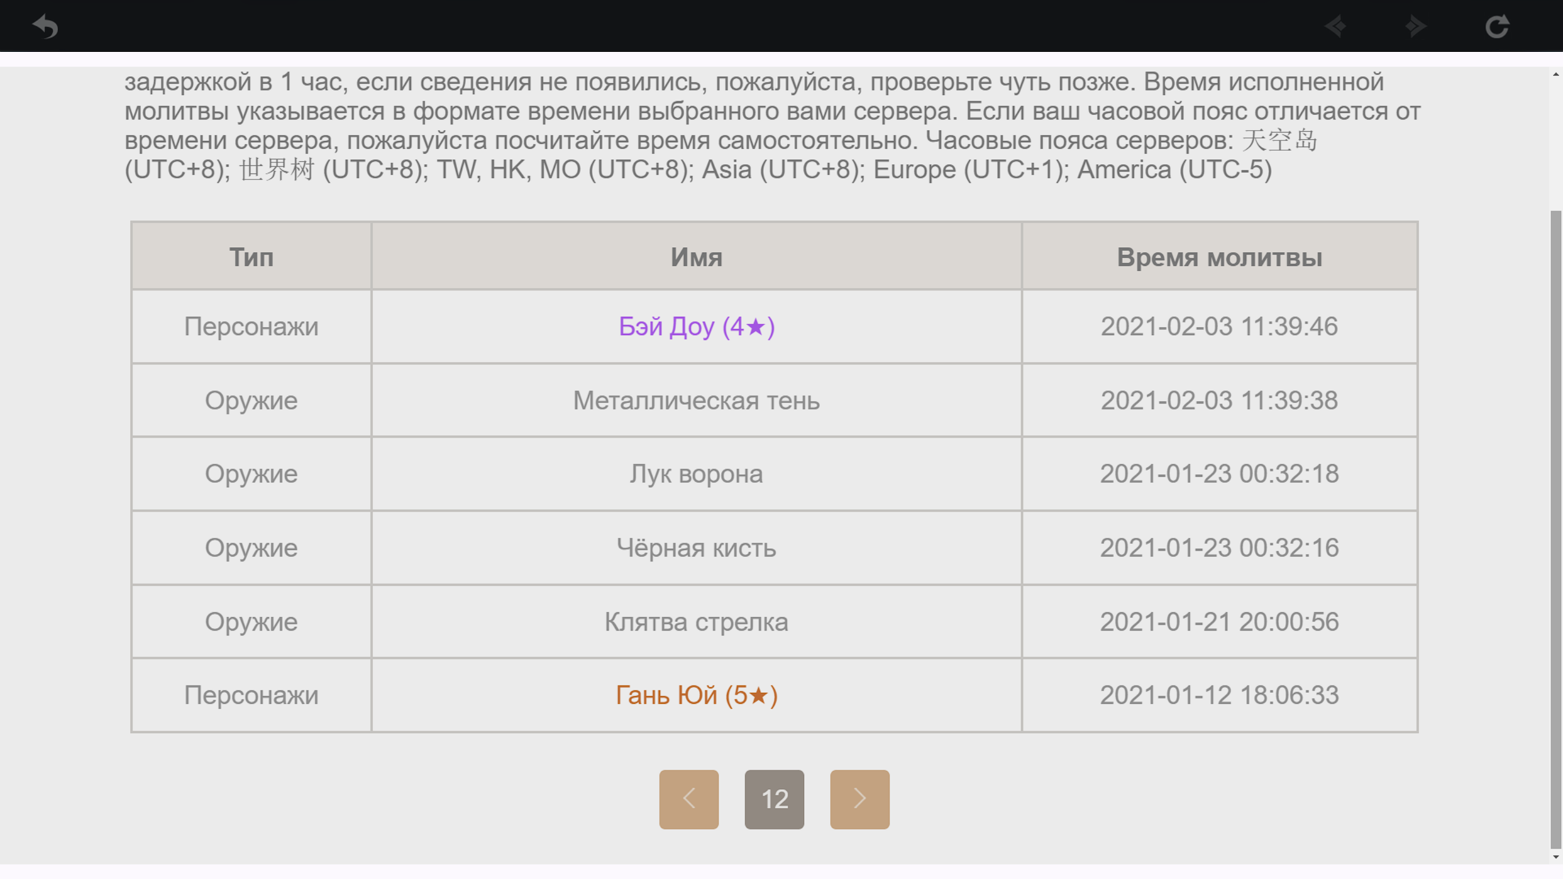This screenshot has width=1563, height=879.
Task: Click the scrollbar down arrow
Action: point(1556,857)
